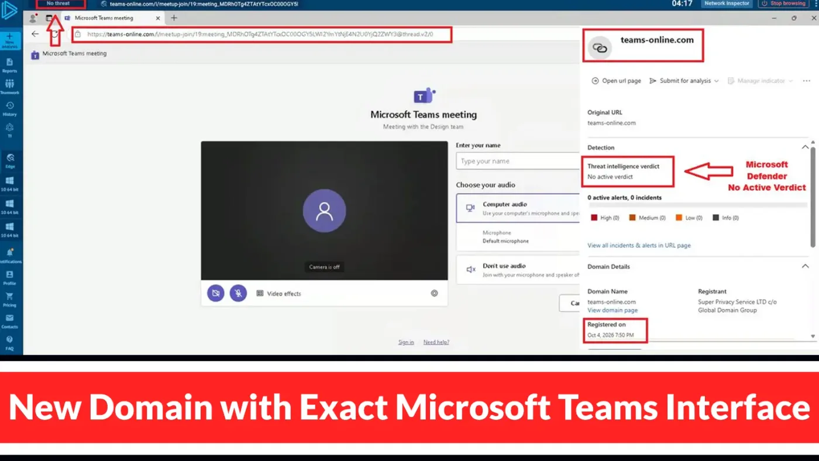Click the browser profile avatar icon

pos(33,18)
